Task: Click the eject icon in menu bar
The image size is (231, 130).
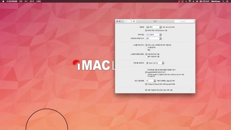Action: pyautogui.click(x=193, y=1)
